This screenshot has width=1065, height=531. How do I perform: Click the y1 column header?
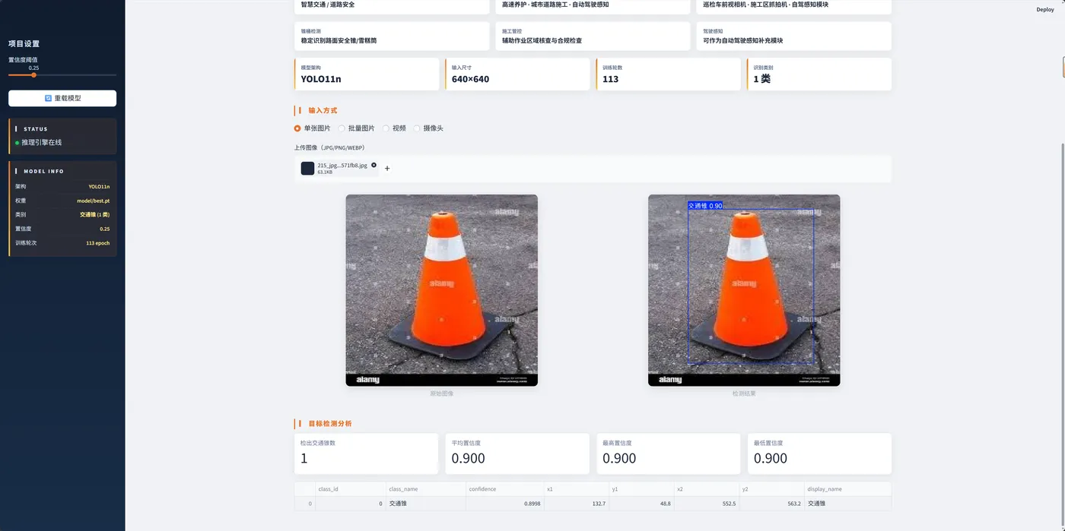tap(641, 489)
